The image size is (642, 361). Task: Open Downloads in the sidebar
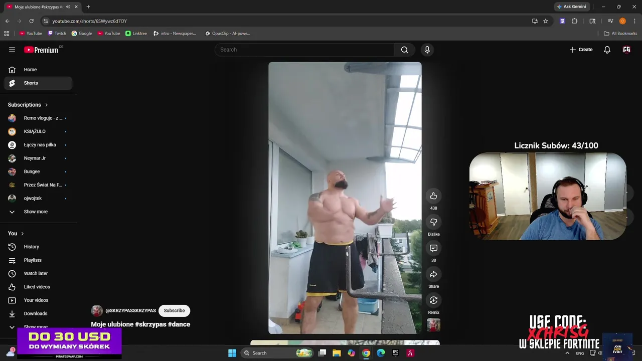coord(38,314)
